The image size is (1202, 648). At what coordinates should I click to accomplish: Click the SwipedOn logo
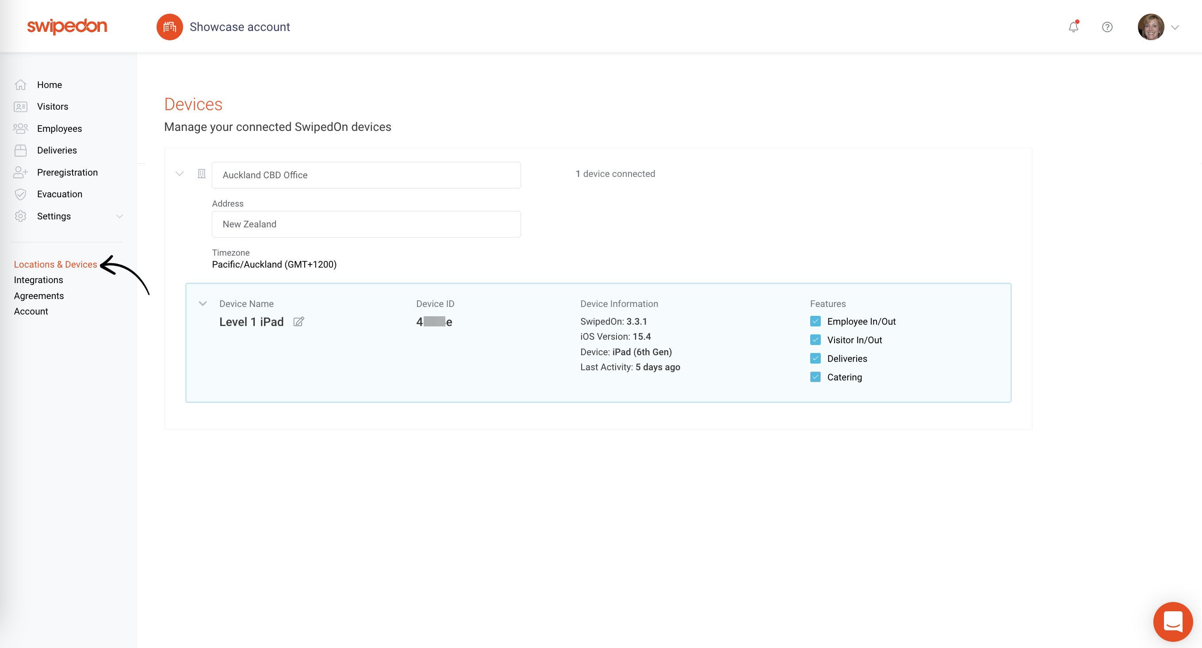[x=67, y=27]
